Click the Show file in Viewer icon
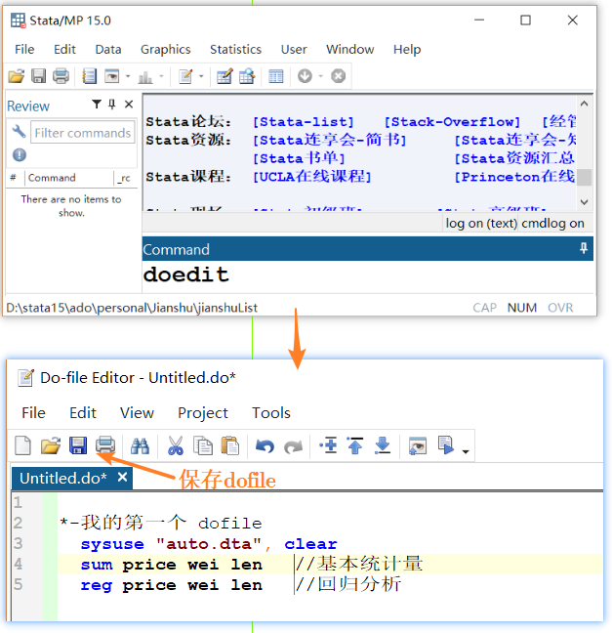612x633 pixels. click(418, 446)
